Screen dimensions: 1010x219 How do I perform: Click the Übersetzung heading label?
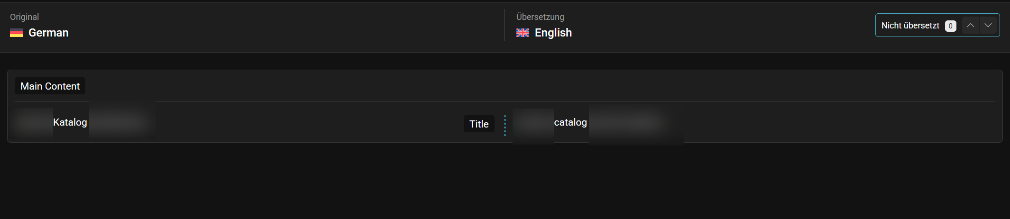point(540,17)
